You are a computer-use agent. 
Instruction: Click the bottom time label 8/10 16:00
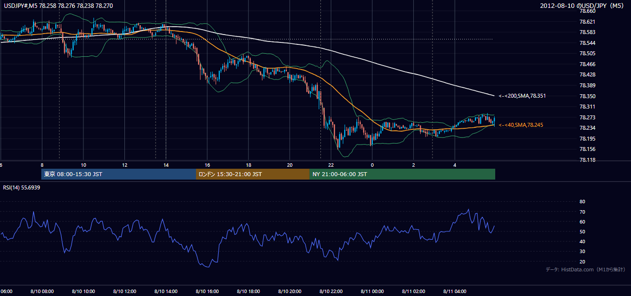[x=207, y=291]
